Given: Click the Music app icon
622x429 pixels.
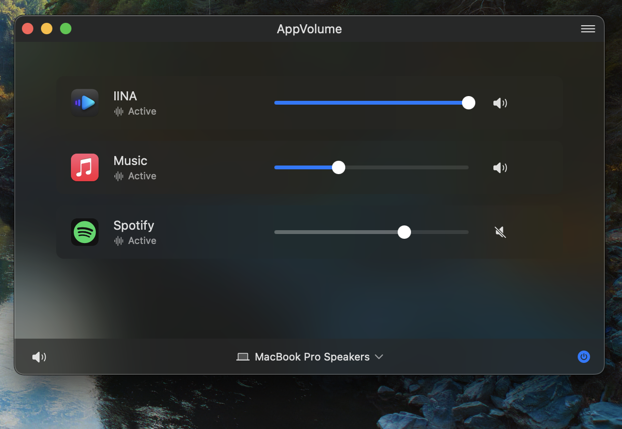Looking at the screenshot, I should (x=85, y=167).
